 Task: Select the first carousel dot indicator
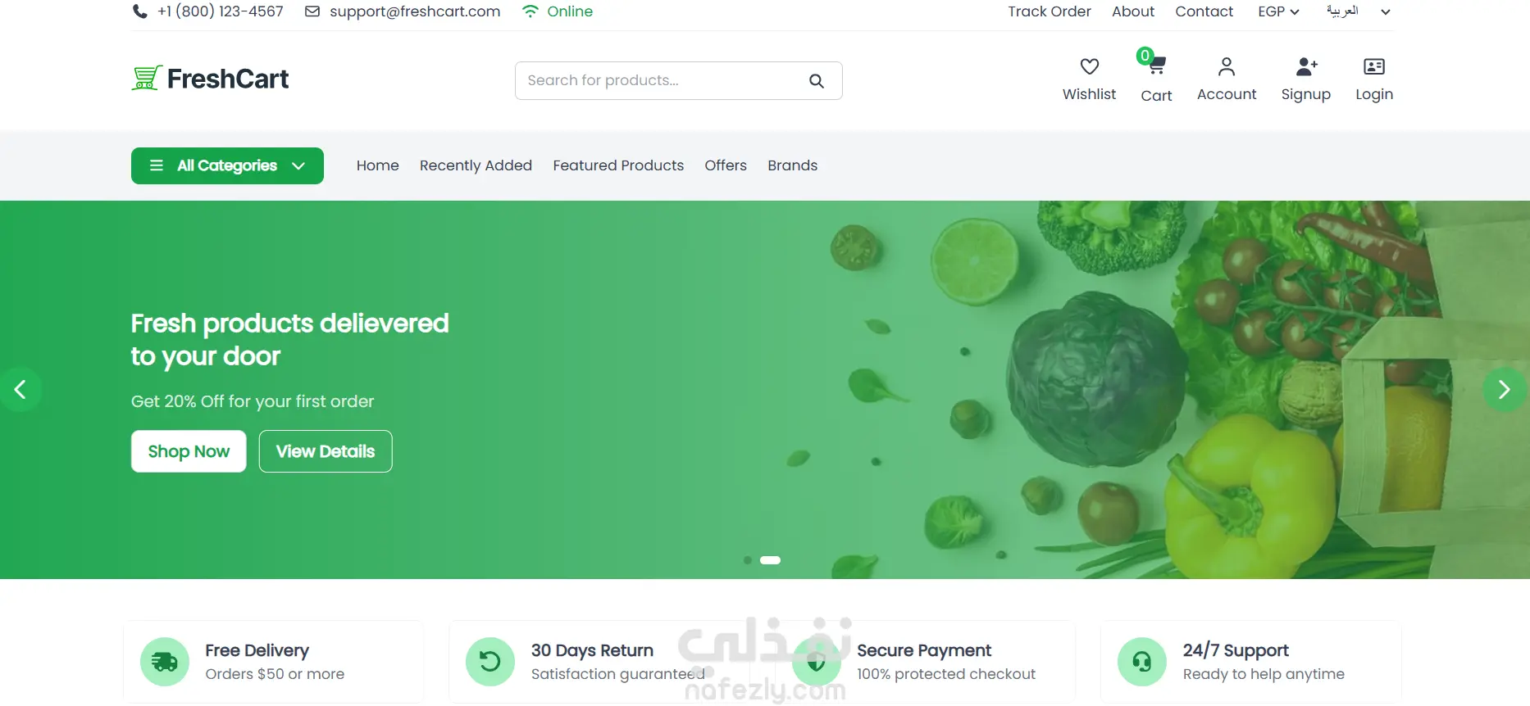tap(747, 560)
